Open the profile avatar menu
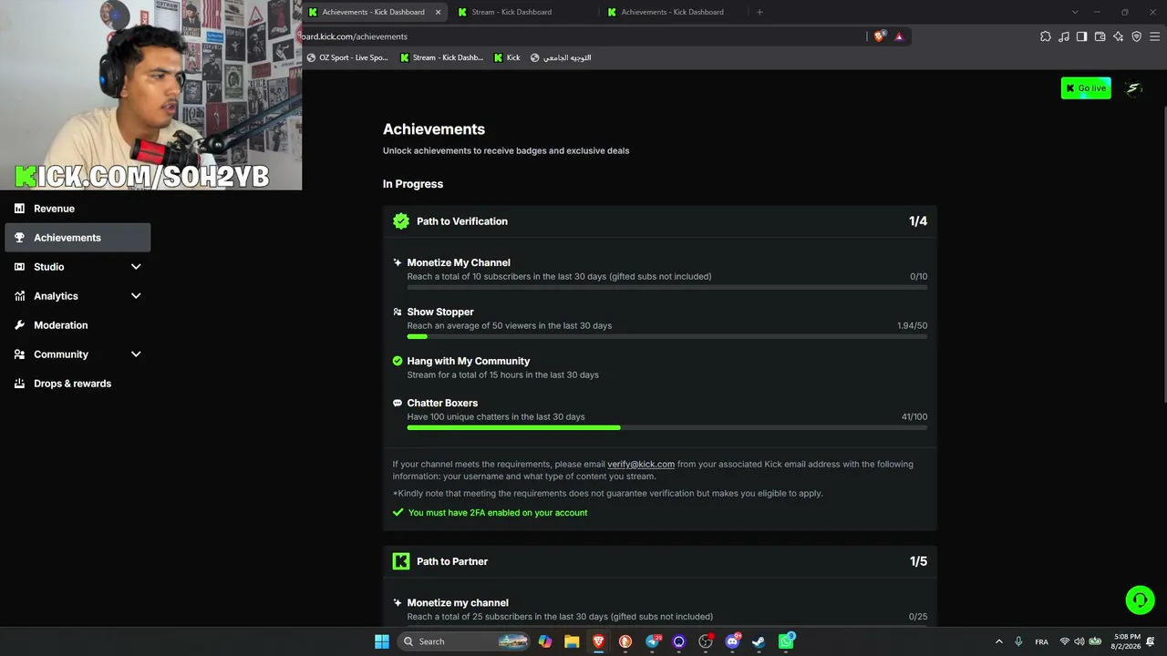The height and width of the screenshot is (656, 1167). (1134, 88)
